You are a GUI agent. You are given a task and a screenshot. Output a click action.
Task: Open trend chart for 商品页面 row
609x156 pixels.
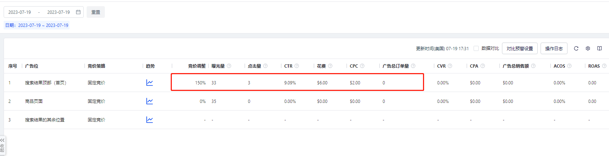(x=149, y=101)
